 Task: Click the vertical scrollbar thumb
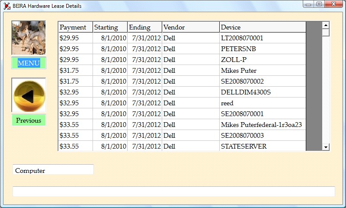pyautogui.click(x=326, y=32)
